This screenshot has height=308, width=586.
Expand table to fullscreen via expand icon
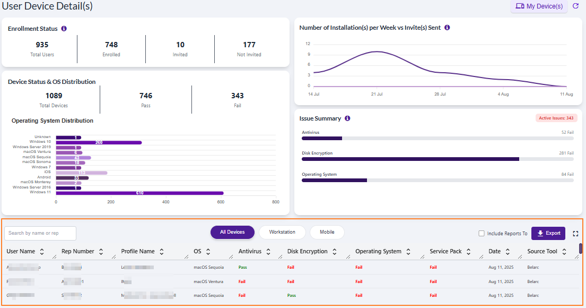coord(575,233)
